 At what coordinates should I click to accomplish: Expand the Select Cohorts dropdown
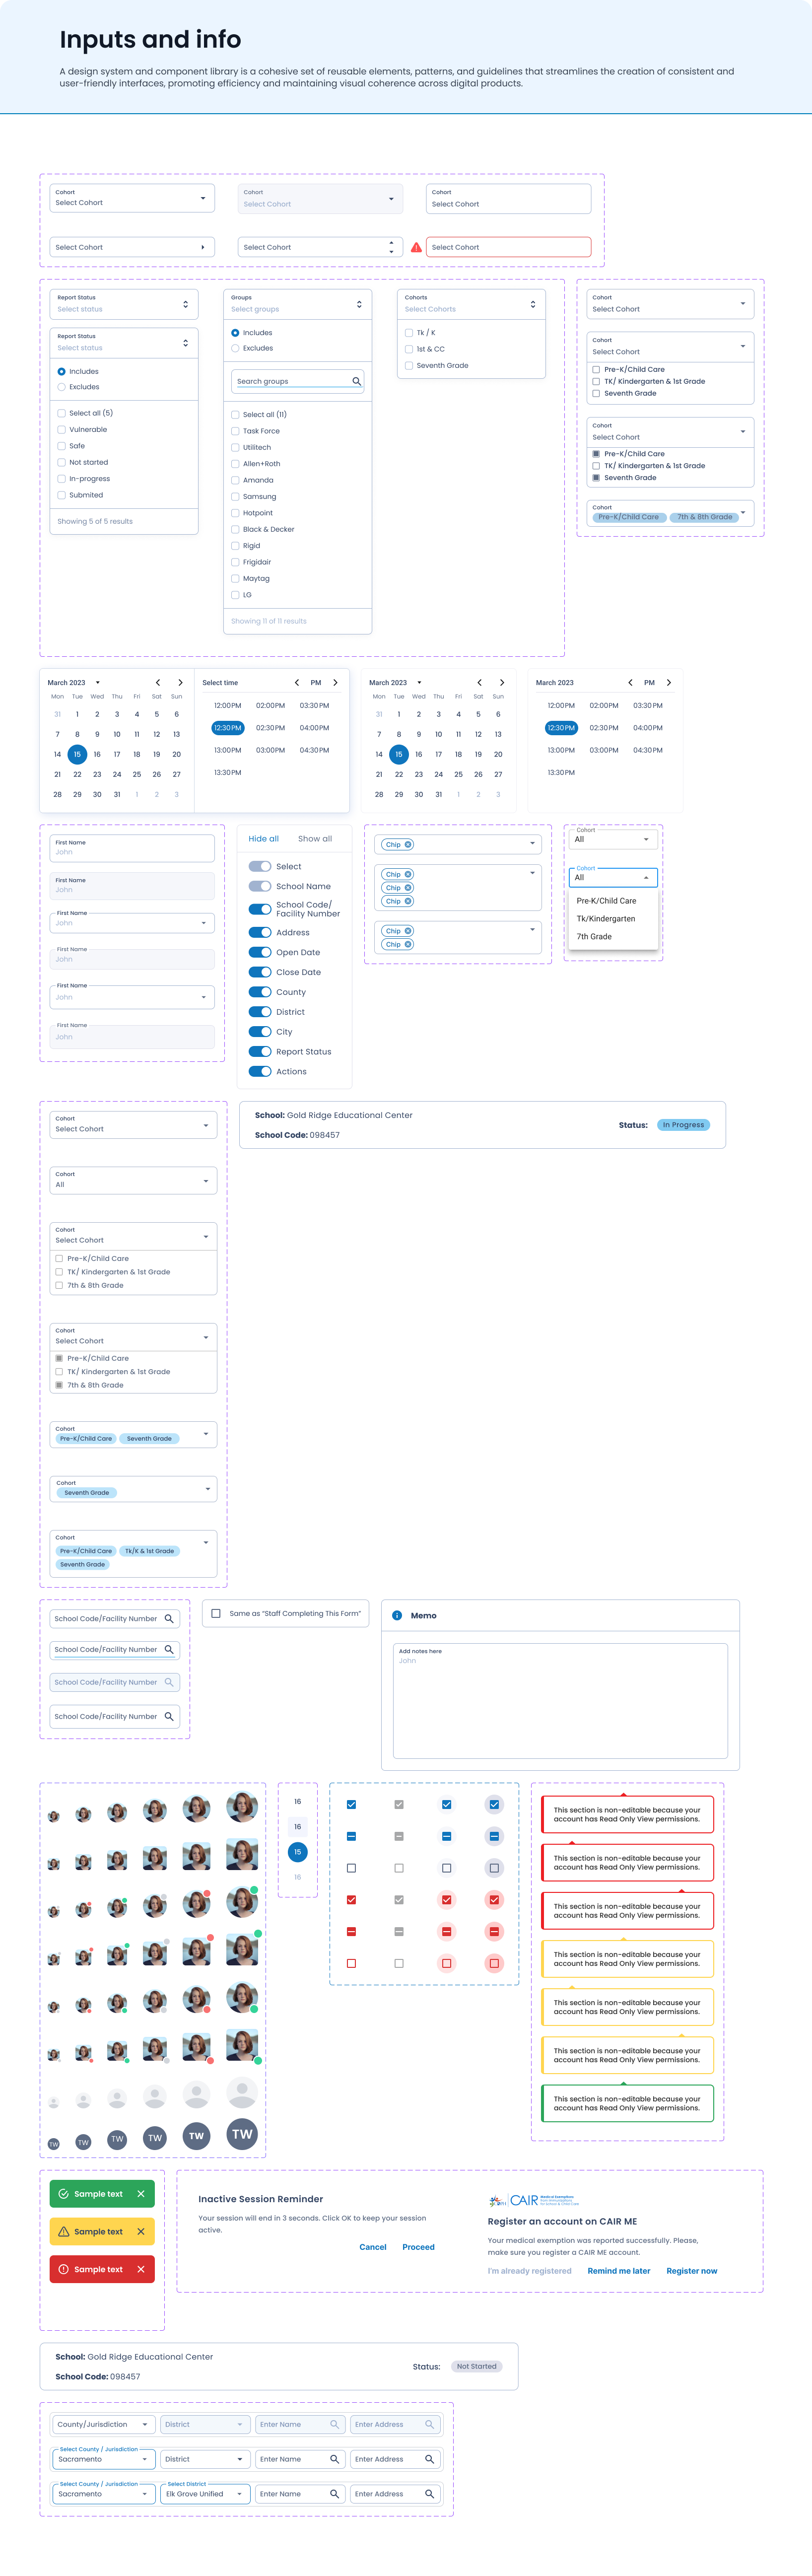471,304
